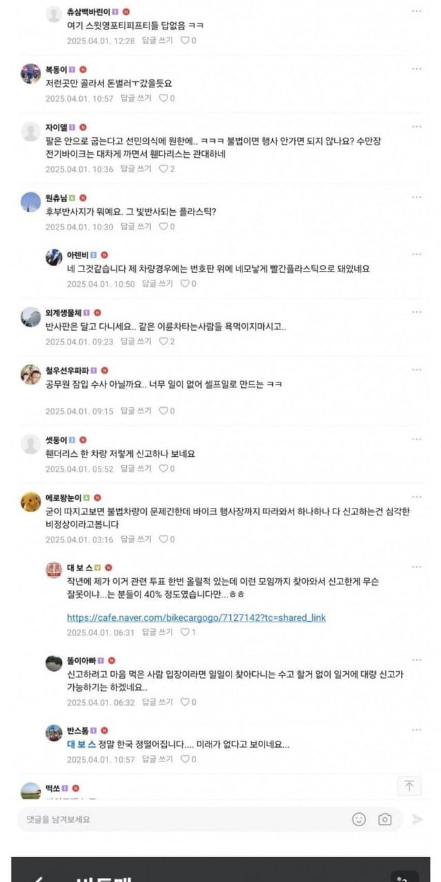
Task: Attach photo using the camera icon
Action: coord(384,819)
